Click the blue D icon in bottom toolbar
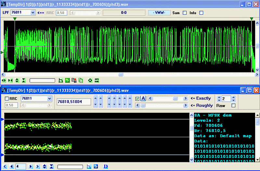Screen dimensions: 260x171 (x=106, y=166)
